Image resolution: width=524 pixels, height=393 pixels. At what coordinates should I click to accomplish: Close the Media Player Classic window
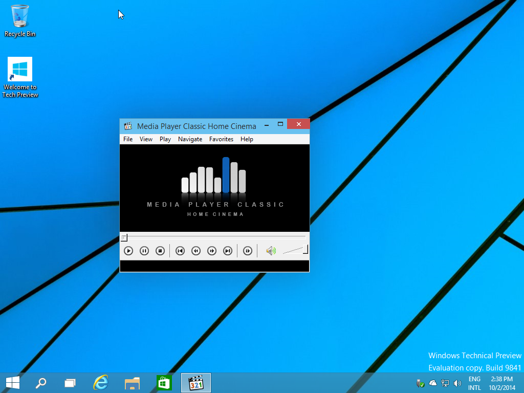click(298, 124)
